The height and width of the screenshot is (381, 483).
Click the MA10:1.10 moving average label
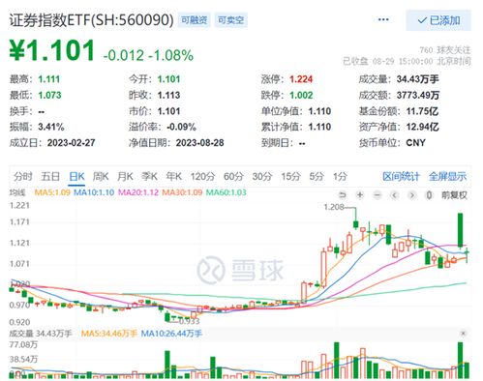(94, 192)
